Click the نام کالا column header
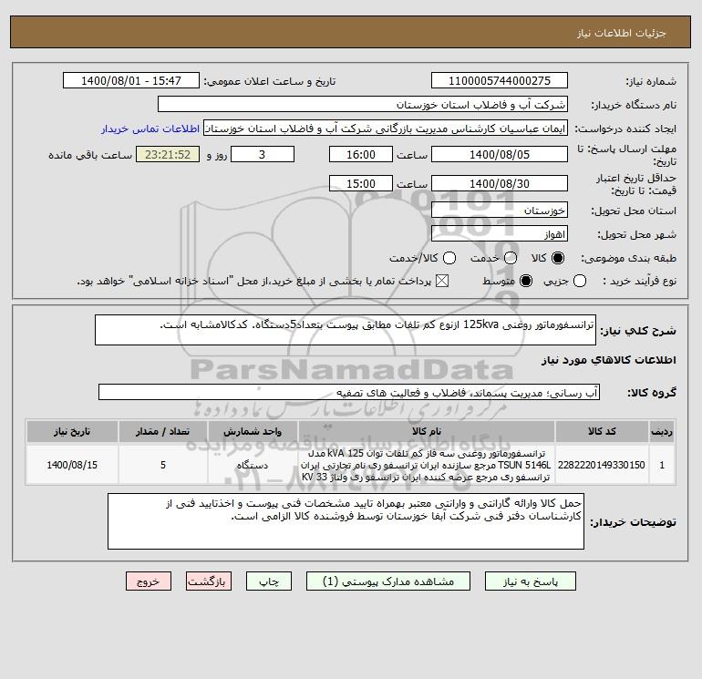 [x=427, y=431]
